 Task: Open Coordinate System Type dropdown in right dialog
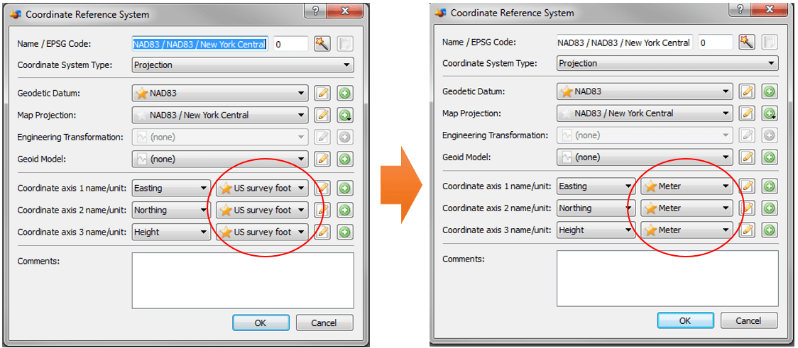point(667,64)
